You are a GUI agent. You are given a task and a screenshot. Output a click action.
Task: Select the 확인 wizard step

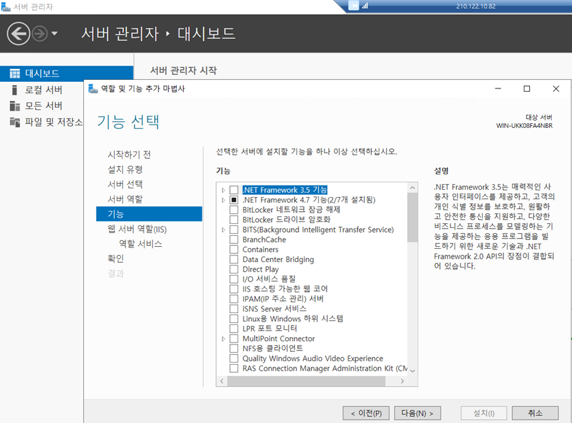[x=115, y=258]
